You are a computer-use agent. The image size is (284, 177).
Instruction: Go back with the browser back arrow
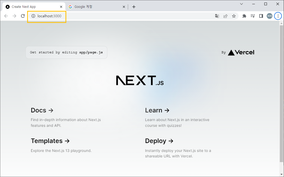6,16
